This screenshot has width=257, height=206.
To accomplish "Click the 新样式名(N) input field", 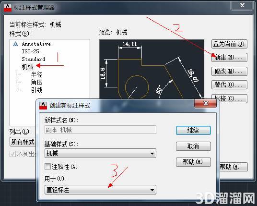I will pyautogui.click(x=100, y=130).
